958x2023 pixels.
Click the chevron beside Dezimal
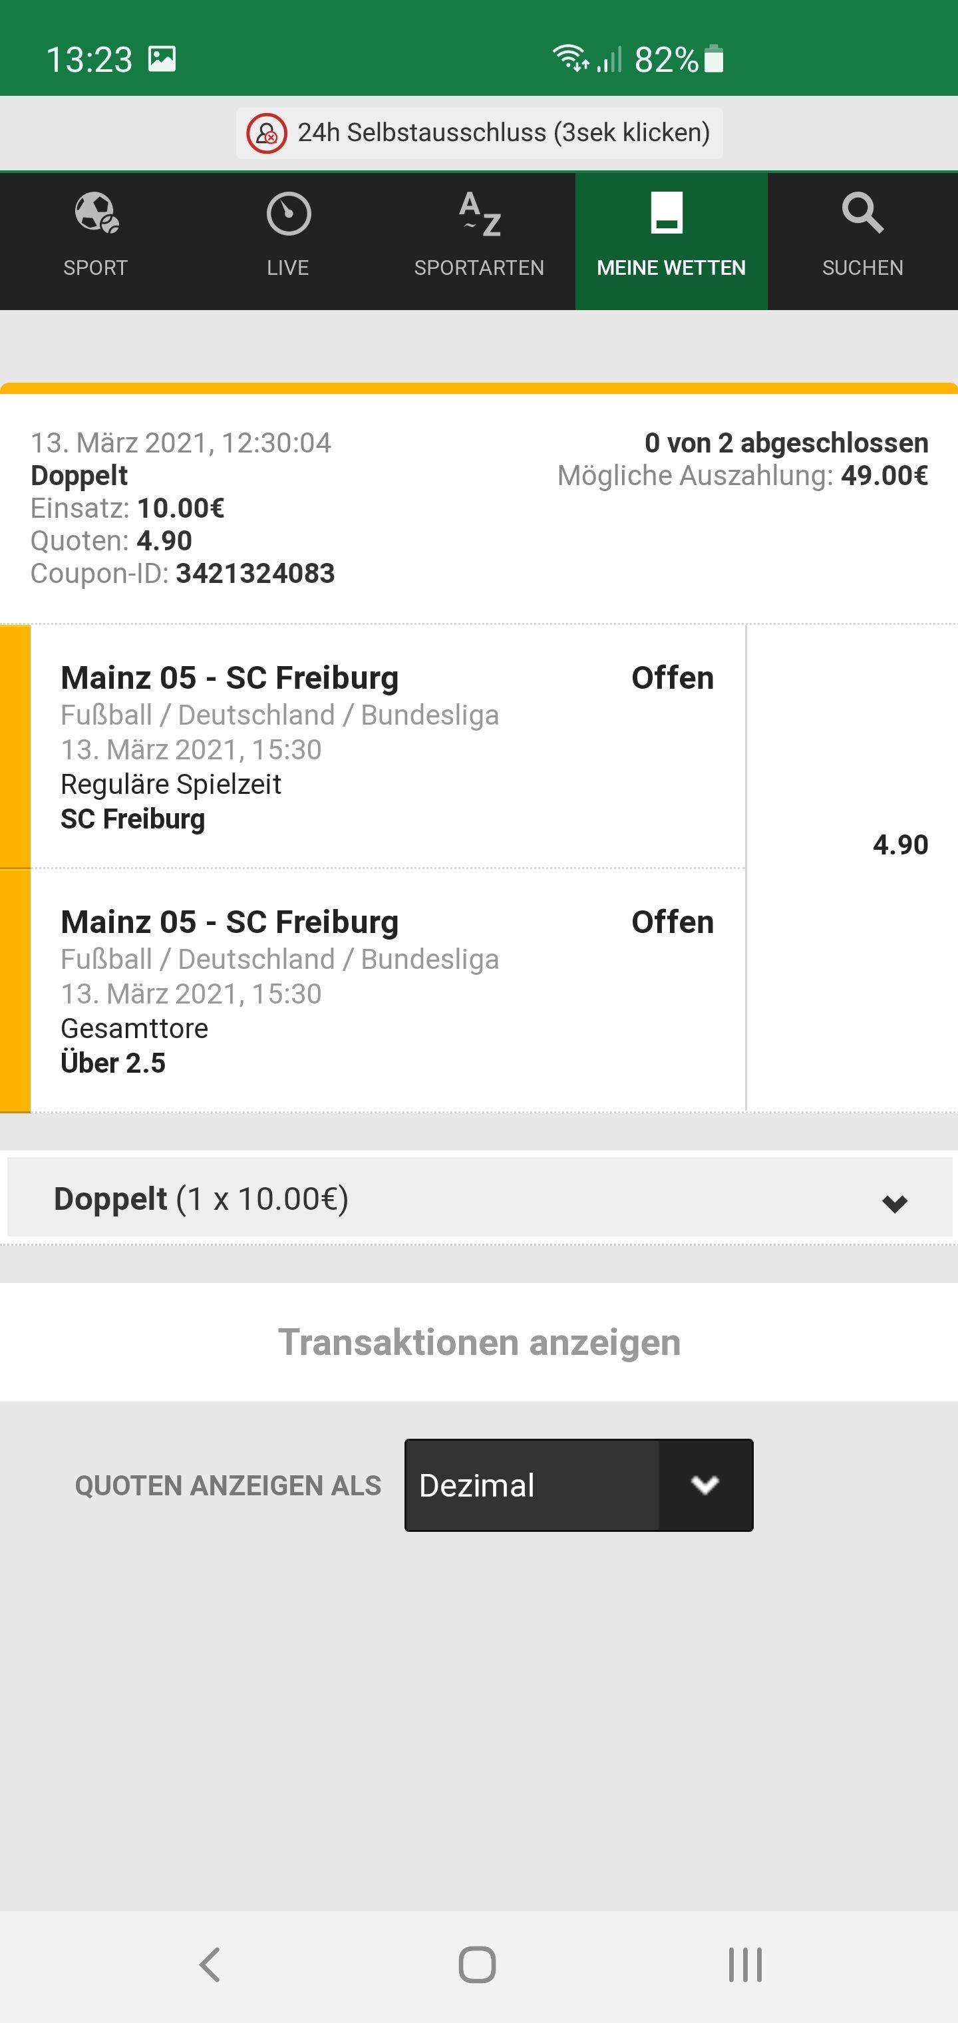(705, 1485)
